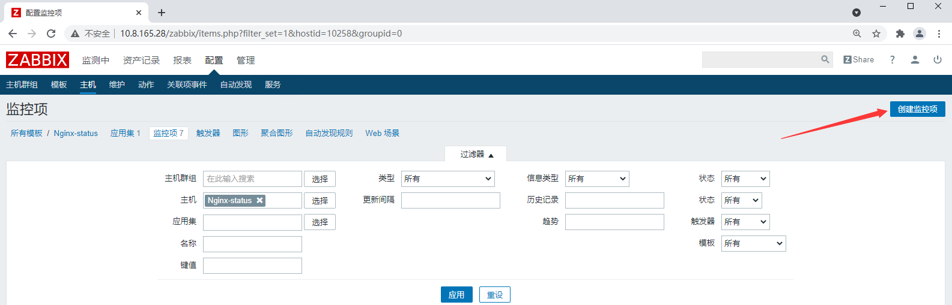The width and height of the screenshot is (952, 305).
Task: Open the Zabbix Share link
Action: point(859,59)
